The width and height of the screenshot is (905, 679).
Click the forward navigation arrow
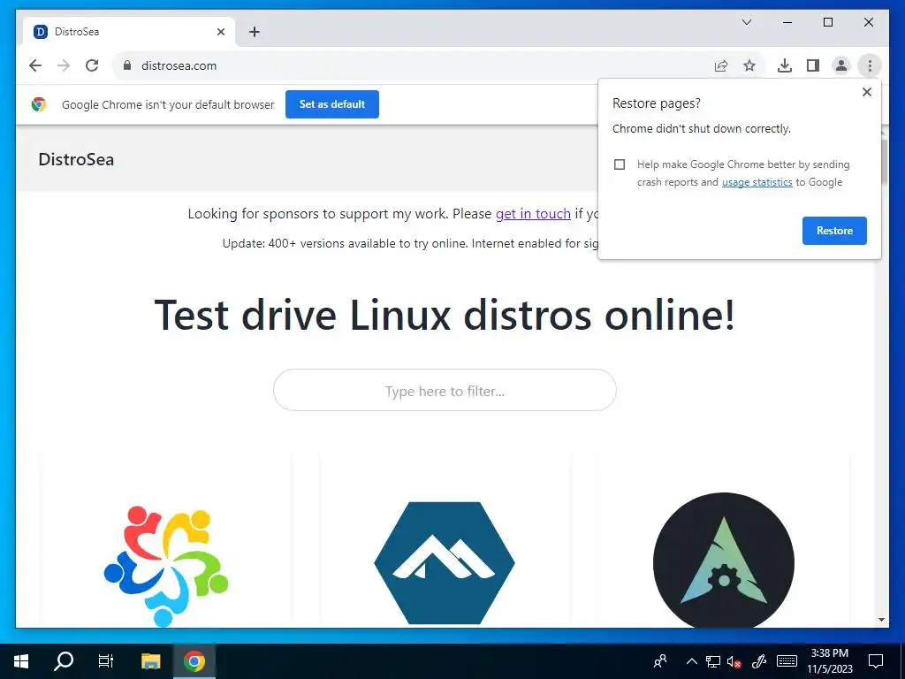pos(64,65)
